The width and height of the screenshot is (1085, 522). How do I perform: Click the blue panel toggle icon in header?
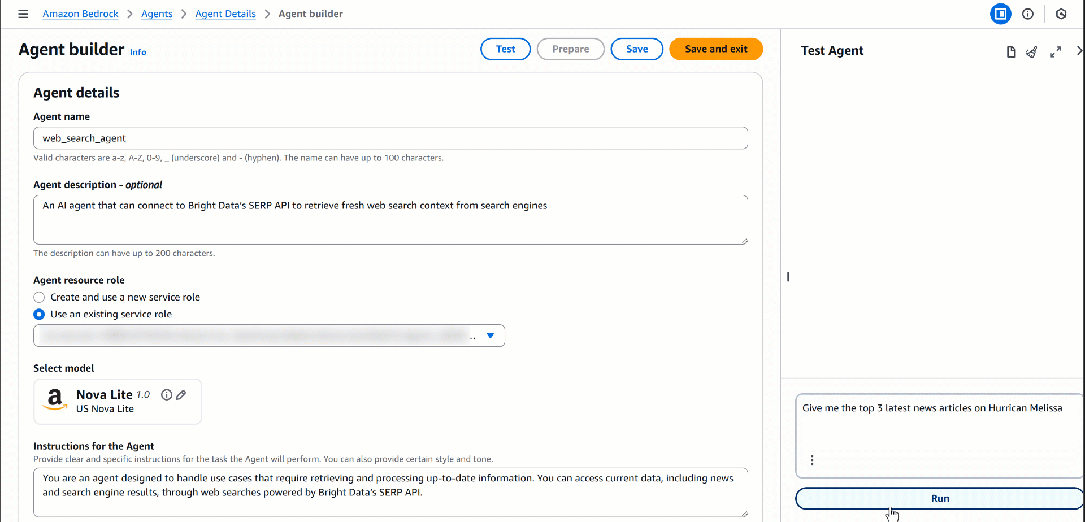1000,14
